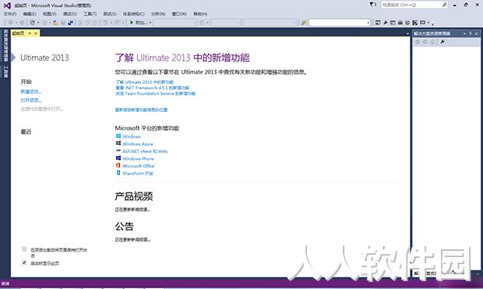
Task: Click the Redo toolbar icon
Action: coord(117,23)
